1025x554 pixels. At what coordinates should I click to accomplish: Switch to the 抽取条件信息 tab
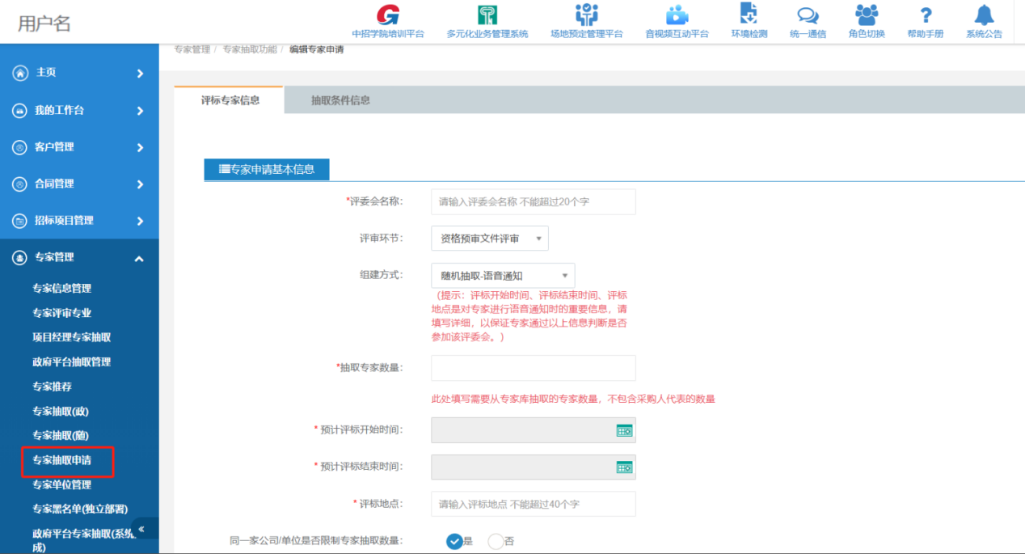(340, 100)
